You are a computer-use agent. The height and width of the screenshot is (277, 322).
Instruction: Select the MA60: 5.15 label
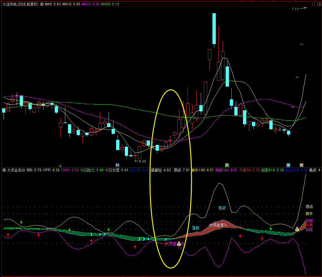[x=110, y=4]
